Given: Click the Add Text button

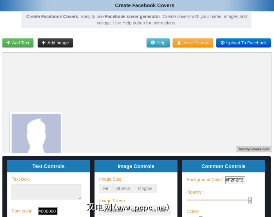Looking at the screenshot, I should [x=18, y=43].
